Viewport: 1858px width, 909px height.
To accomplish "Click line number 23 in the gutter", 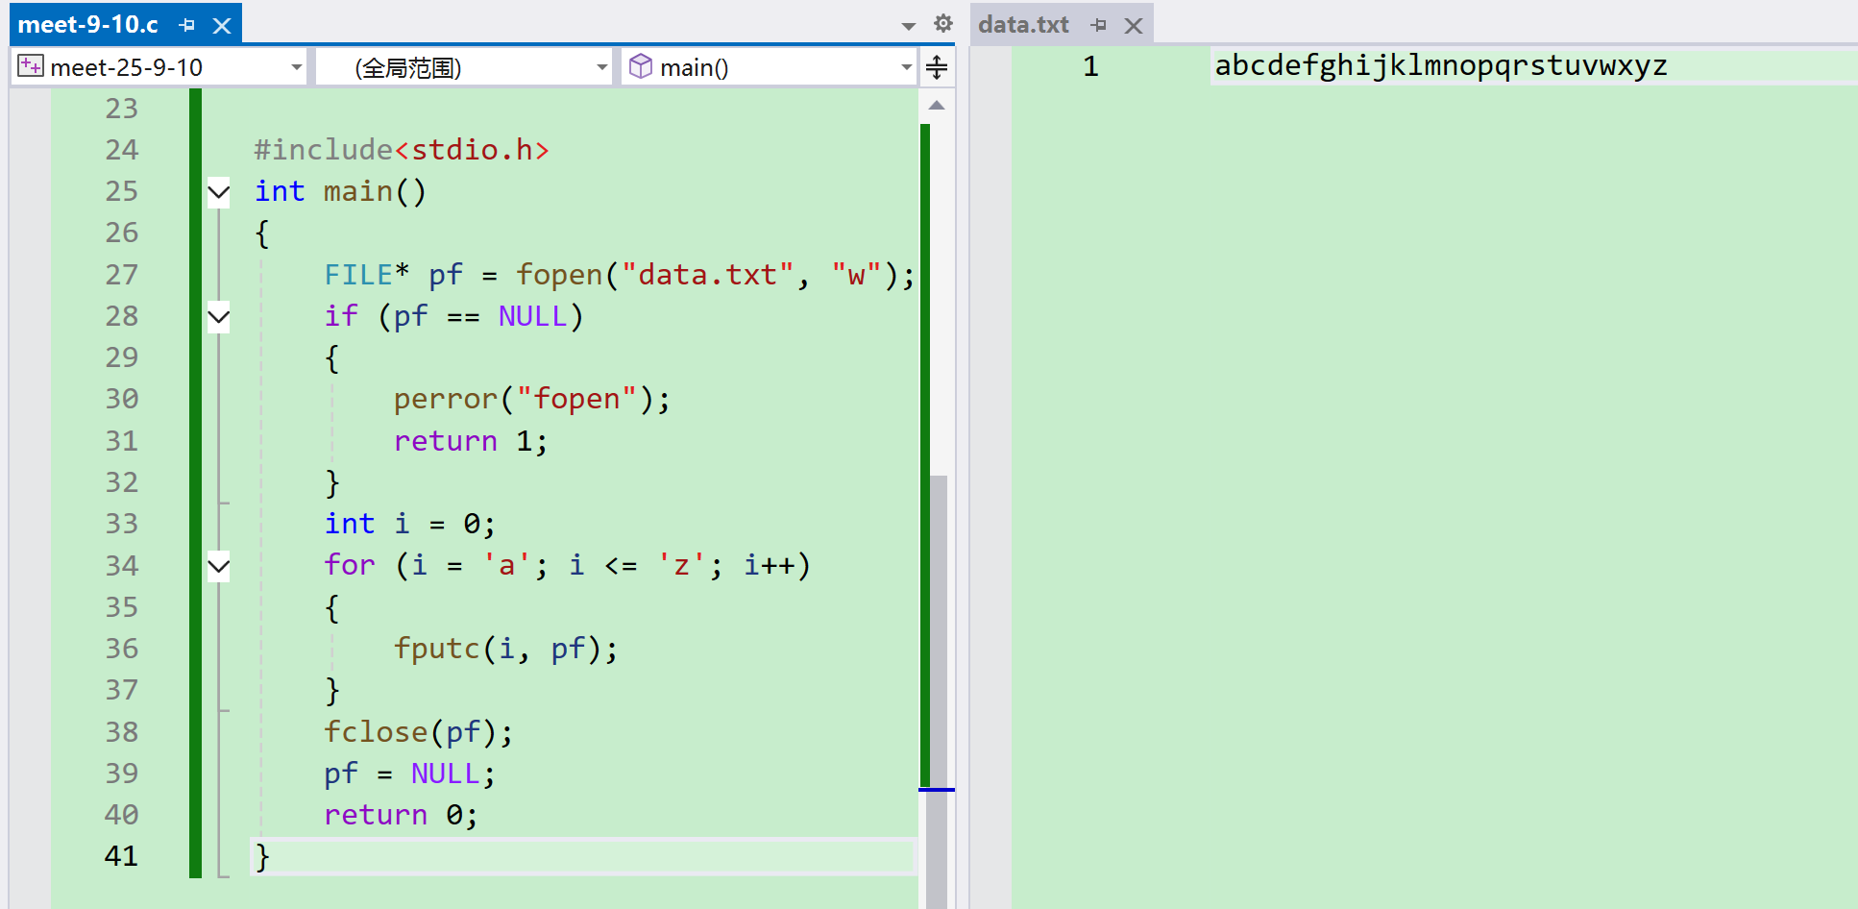I will [x=121, y=109].
